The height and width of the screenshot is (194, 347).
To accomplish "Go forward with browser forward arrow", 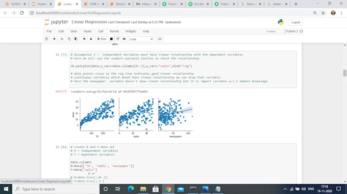I will 14,13.
